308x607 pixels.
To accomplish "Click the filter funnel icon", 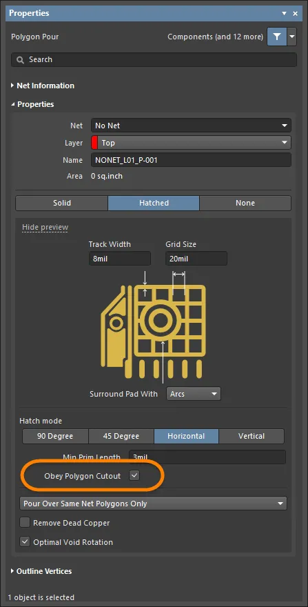I will pos(277,37).
